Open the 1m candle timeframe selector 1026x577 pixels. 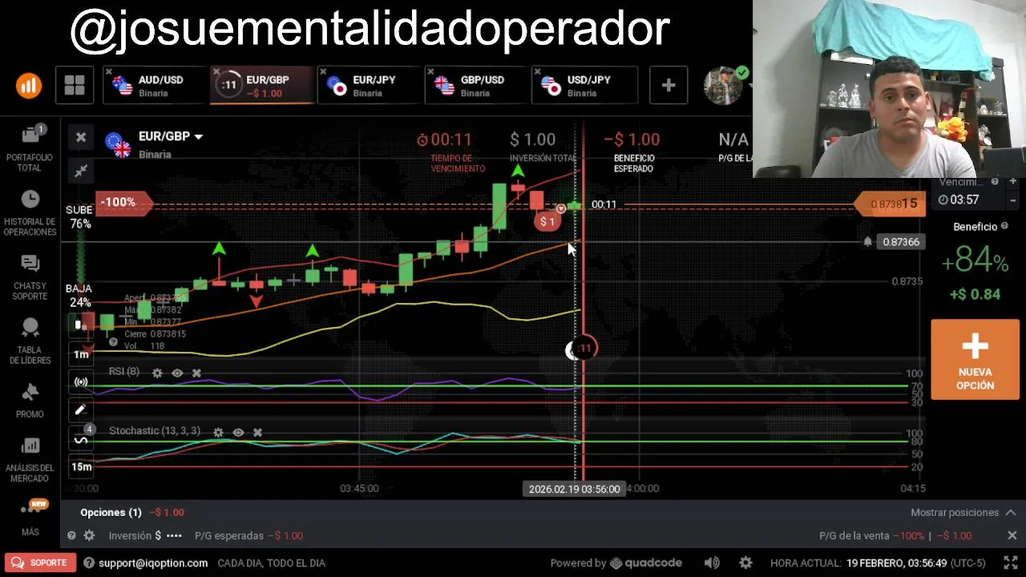tap(81, 354)
